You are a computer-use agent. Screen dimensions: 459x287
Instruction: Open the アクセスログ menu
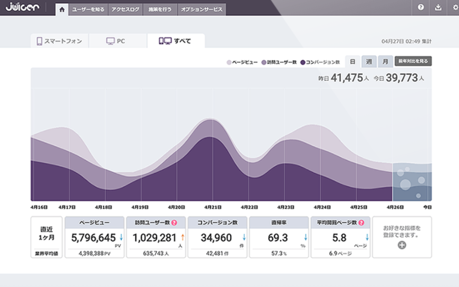(x=125, y=10)
